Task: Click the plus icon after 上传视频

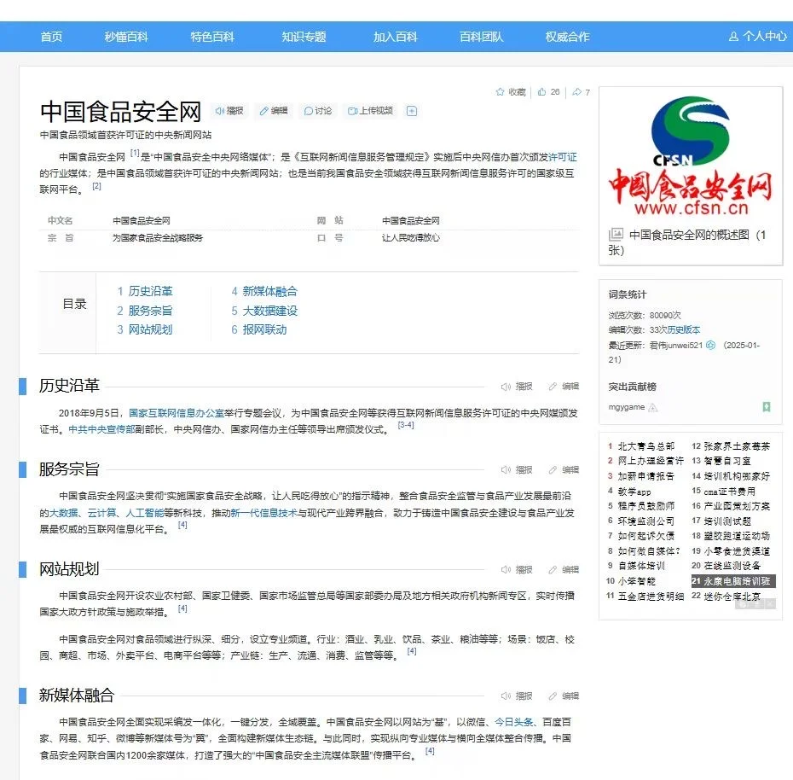Action: point(412,111)
